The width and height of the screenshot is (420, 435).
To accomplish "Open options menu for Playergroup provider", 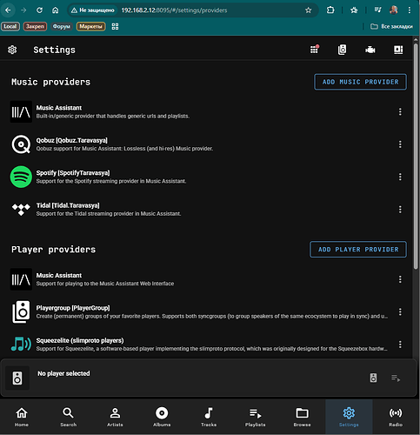I will coord(400,311).
